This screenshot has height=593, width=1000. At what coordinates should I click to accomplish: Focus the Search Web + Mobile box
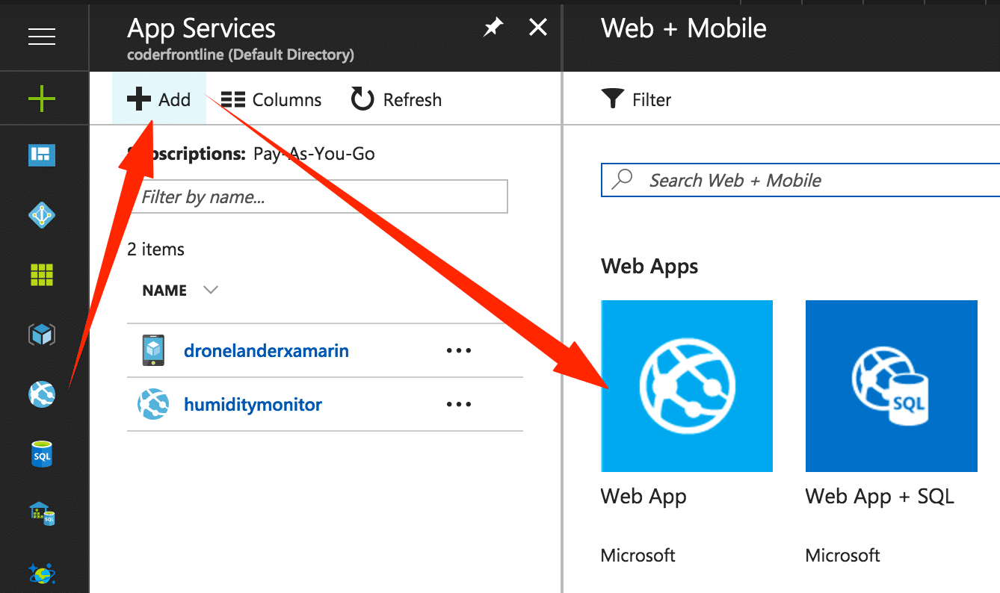800,180
